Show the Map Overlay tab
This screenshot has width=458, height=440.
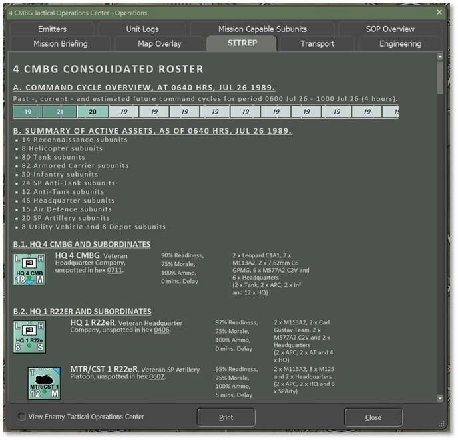point(159,44)
